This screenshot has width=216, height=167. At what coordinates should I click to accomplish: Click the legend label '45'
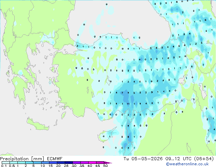point(97,166)
